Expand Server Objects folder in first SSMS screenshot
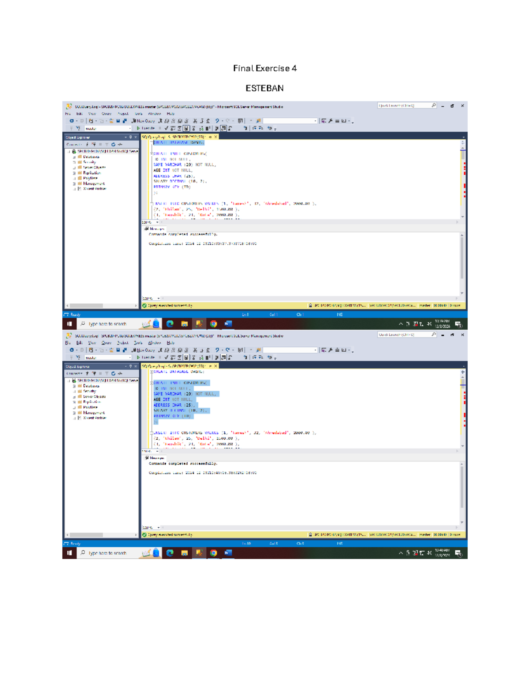 click(x=74, y=168)
